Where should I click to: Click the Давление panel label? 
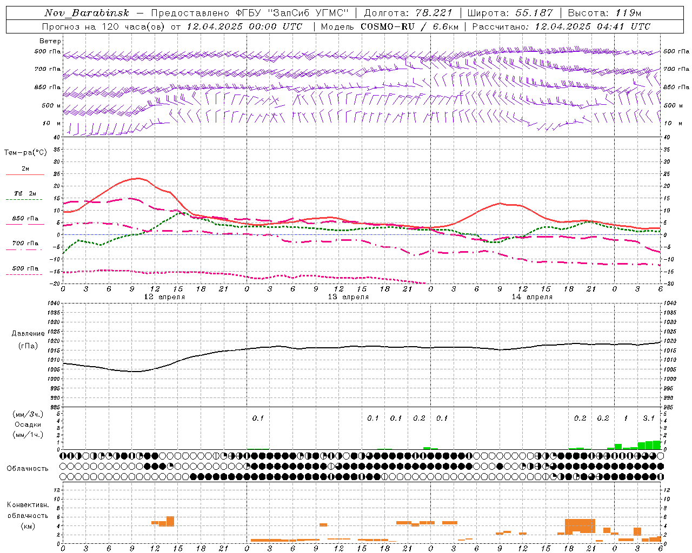tap(28, 334)
